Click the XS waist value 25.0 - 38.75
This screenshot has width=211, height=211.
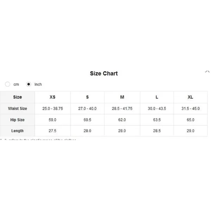coord(53,108)
